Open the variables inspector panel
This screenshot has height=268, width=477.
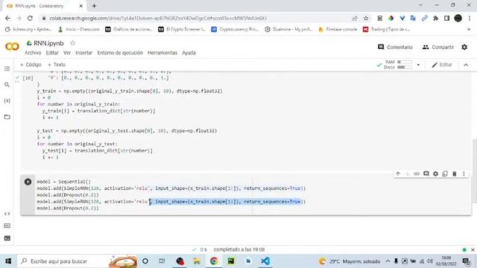tap(7, 100)
